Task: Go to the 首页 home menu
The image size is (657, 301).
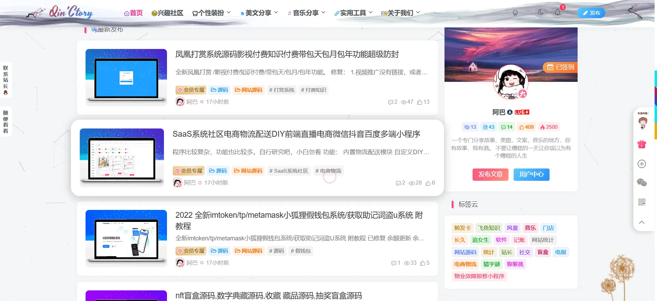Action: tap(133, 13)
